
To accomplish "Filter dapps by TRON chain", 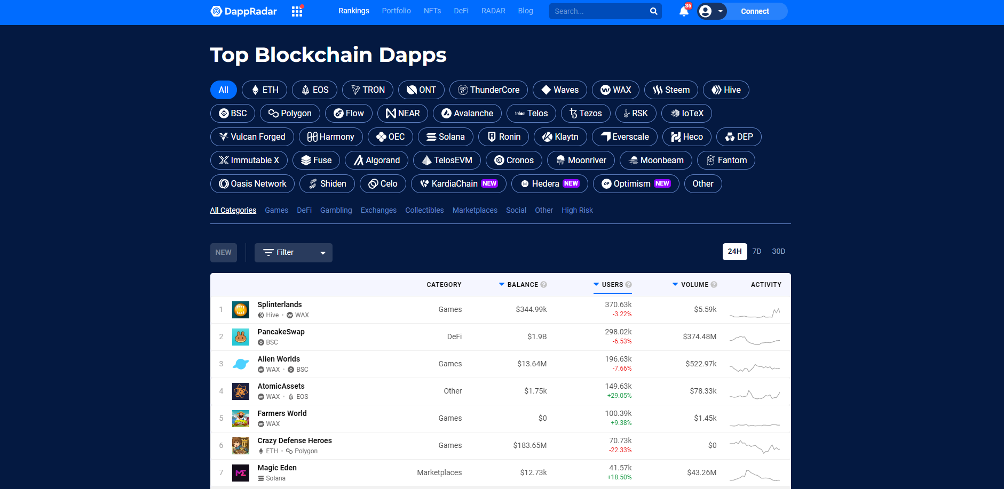I will coord(367,90).
